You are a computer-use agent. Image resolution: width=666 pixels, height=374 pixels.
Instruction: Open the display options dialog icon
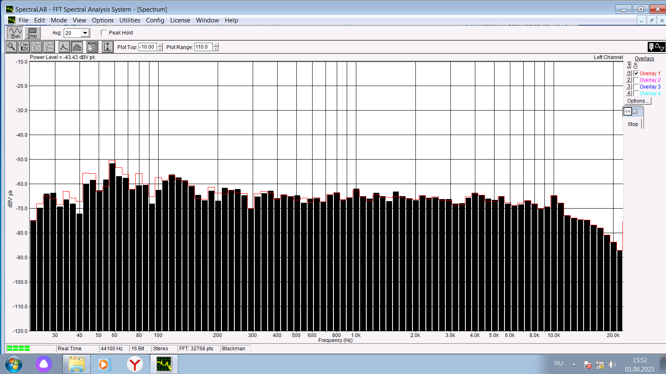coord(92,47)
